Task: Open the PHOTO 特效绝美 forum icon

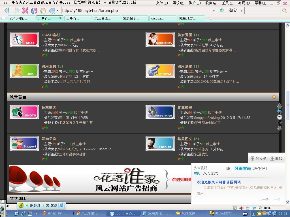Action: [24, 112]
